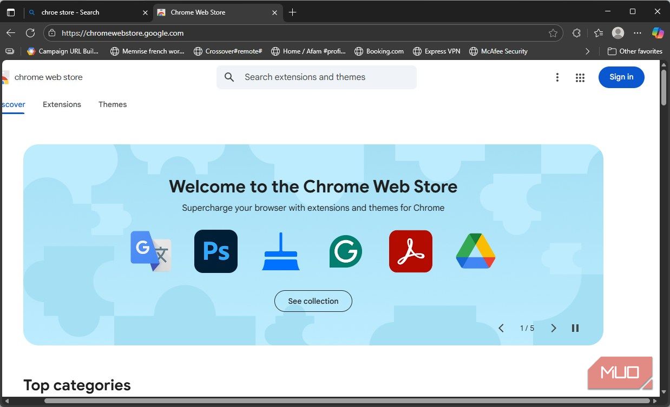Open Home / Afam #profile bookmark

[x=308, y=51]
